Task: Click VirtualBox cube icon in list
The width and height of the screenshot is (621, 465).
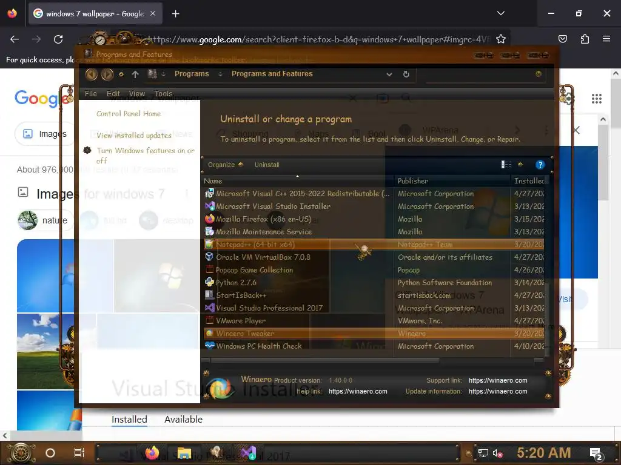Action: point(209,257)
